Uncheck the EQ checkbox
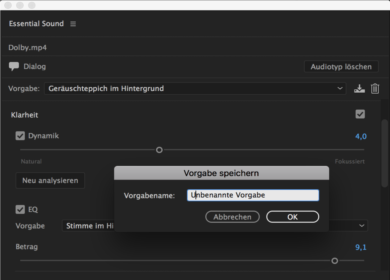The width and height of the screenshot is (390, 280). tap(20, 210)
